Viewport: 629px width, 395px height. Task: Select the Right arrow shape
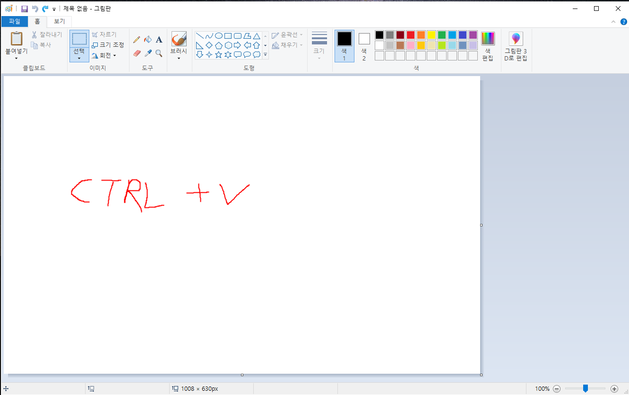238,45
